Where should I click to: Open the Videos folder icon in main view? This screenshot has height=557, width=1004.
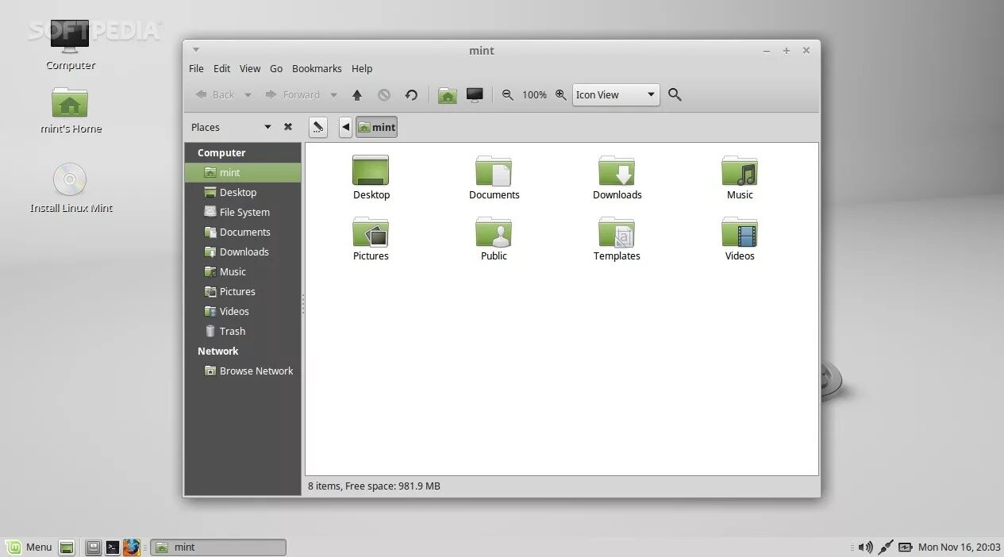[x=740, y=232]
